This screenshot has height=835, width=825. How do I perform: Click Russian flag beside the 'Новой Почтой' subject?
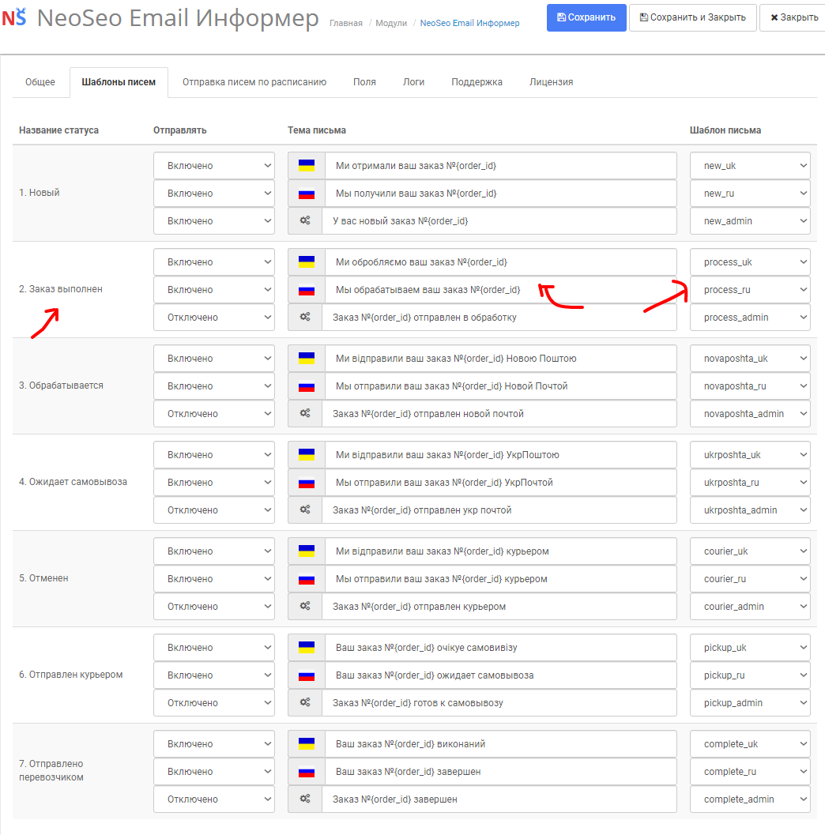click(x=307, y=386)
